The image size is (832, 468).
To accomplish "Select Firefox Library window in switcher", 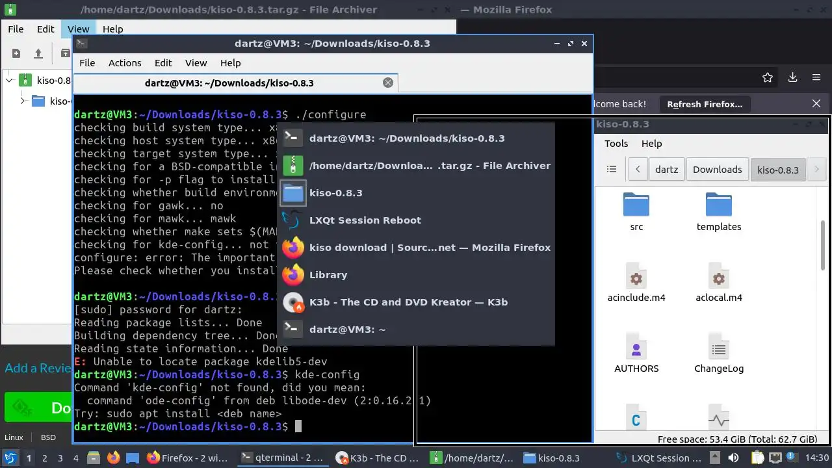I will (x=416, y=274).
